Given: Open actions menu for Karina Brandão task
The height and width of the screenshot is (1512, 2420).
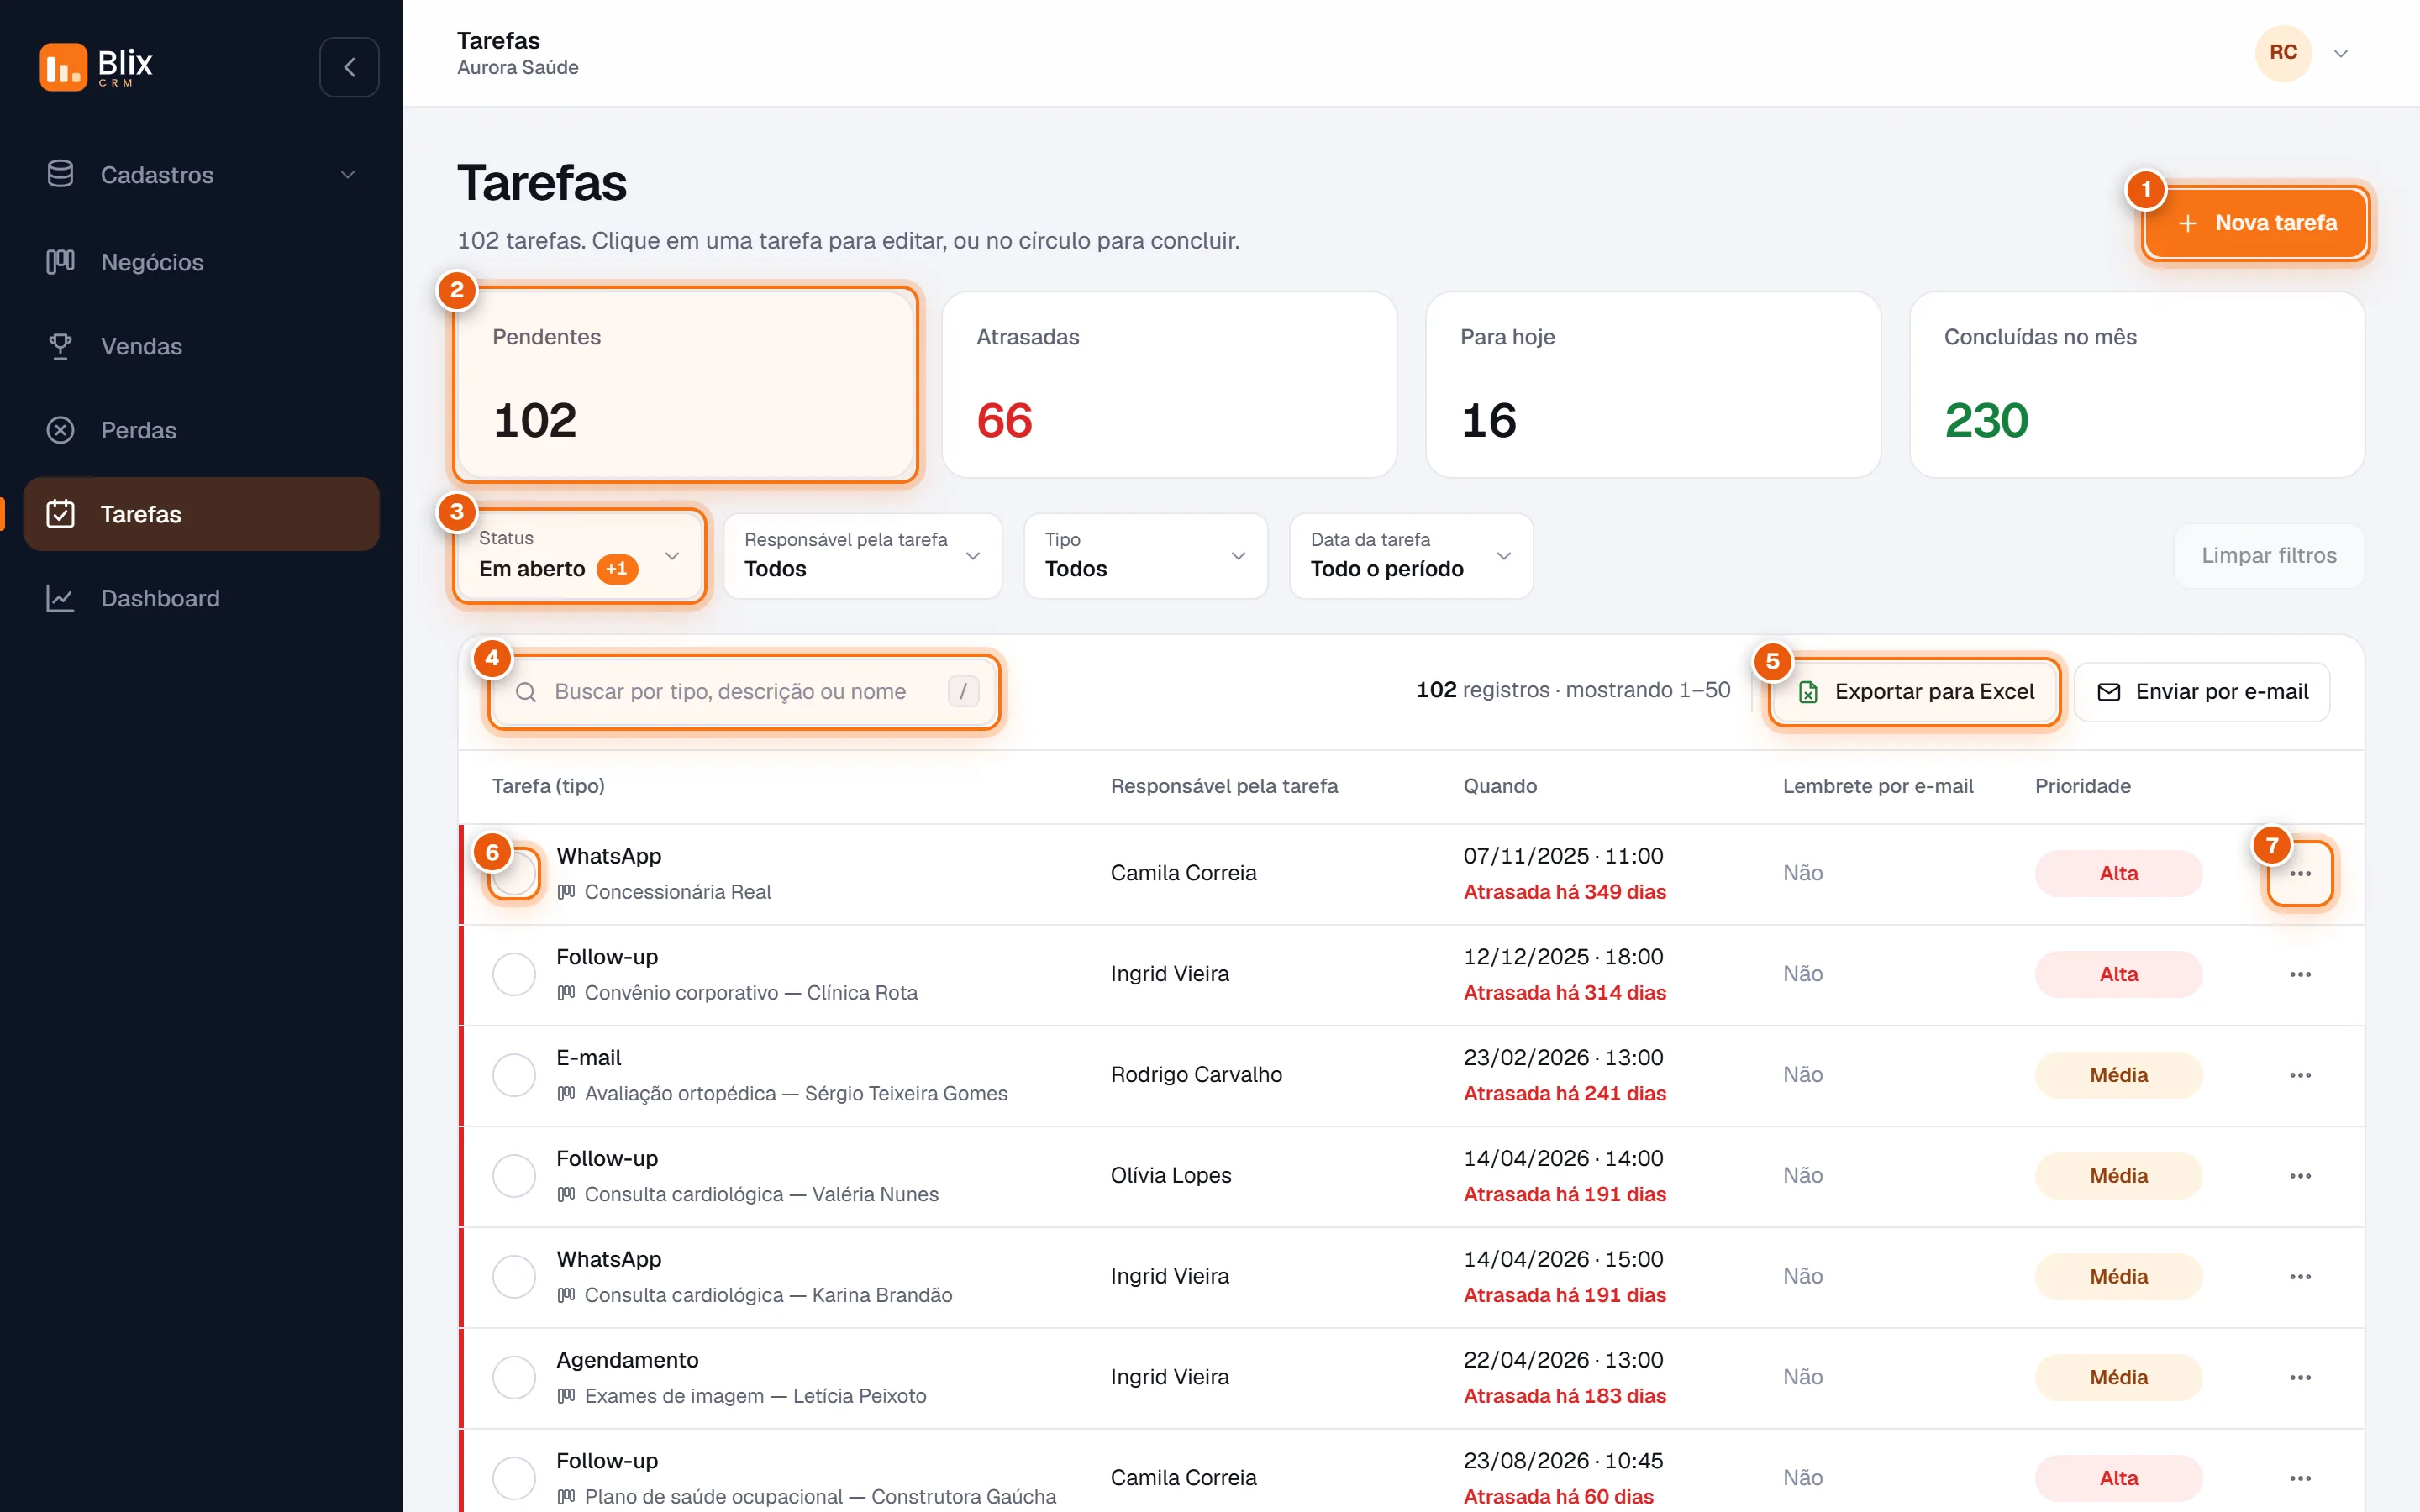Looking at the screenshot, I should click(2299, 1277).
